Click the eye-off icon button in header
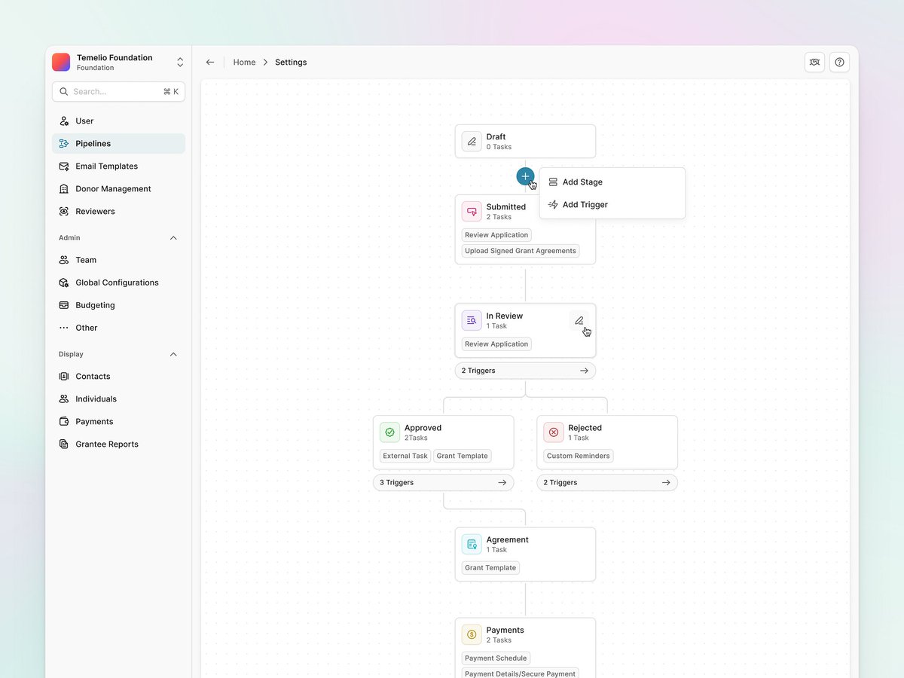904x678 pixels. point(814,63)
